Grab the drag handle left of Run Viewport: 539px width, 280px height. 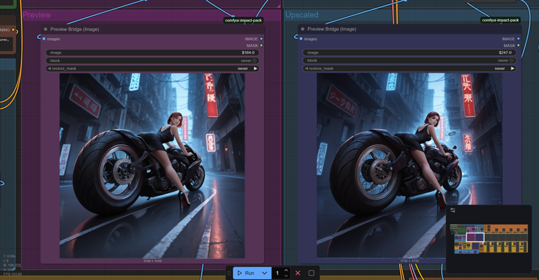click(x=229, y=273)
